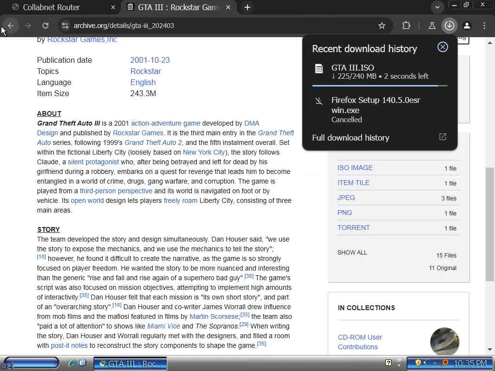Click the GTA III taskbar window button
495x371 pixels.
tap(131, 364)
